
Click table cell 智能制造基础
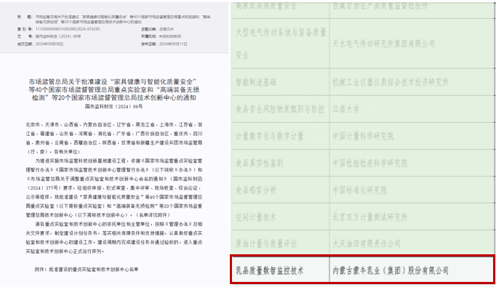click(x=281, y=82)
